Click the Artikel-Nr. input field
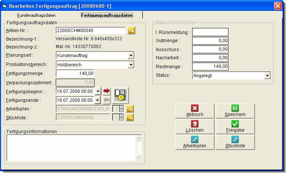Screen dimensions: 286x173 tap(90, 30)
